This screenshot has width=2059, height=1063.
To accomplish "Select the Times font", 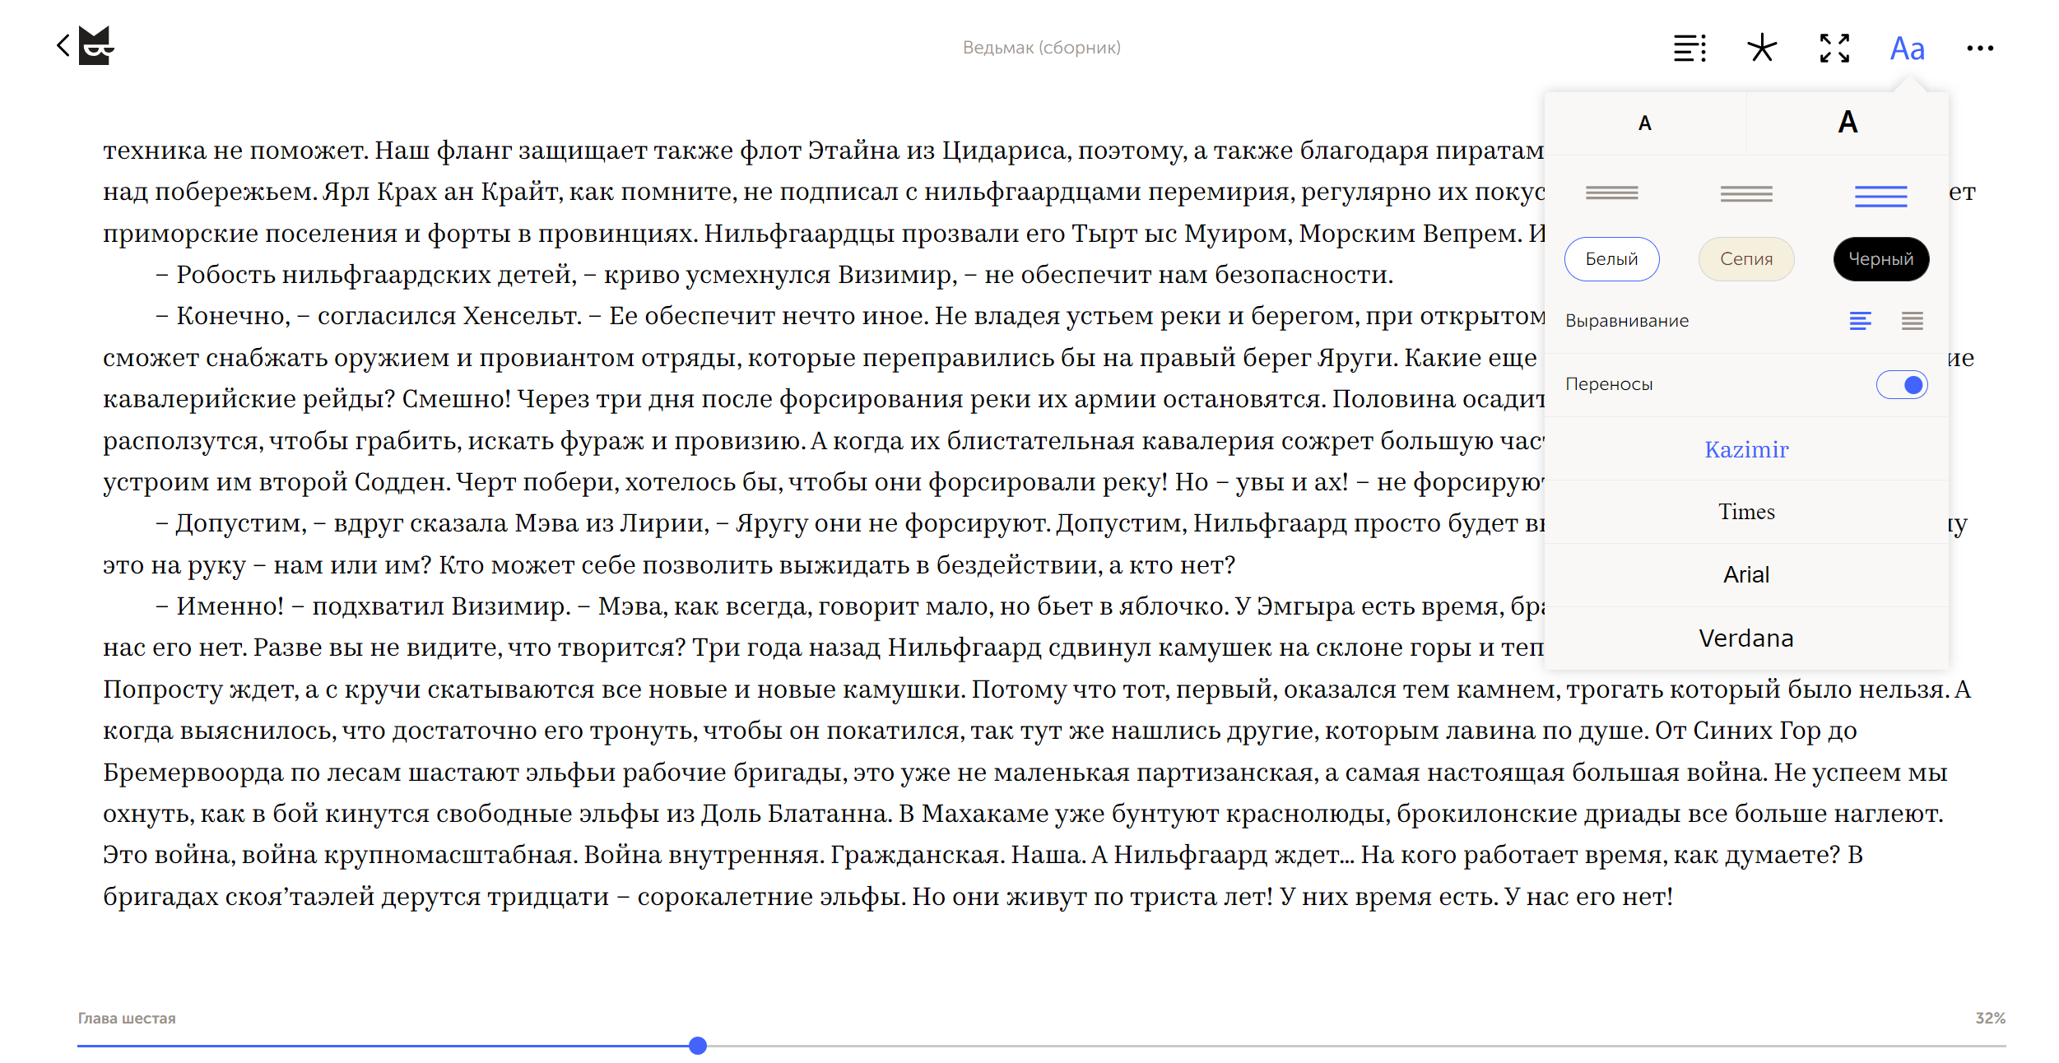I will click(1746, 512).
